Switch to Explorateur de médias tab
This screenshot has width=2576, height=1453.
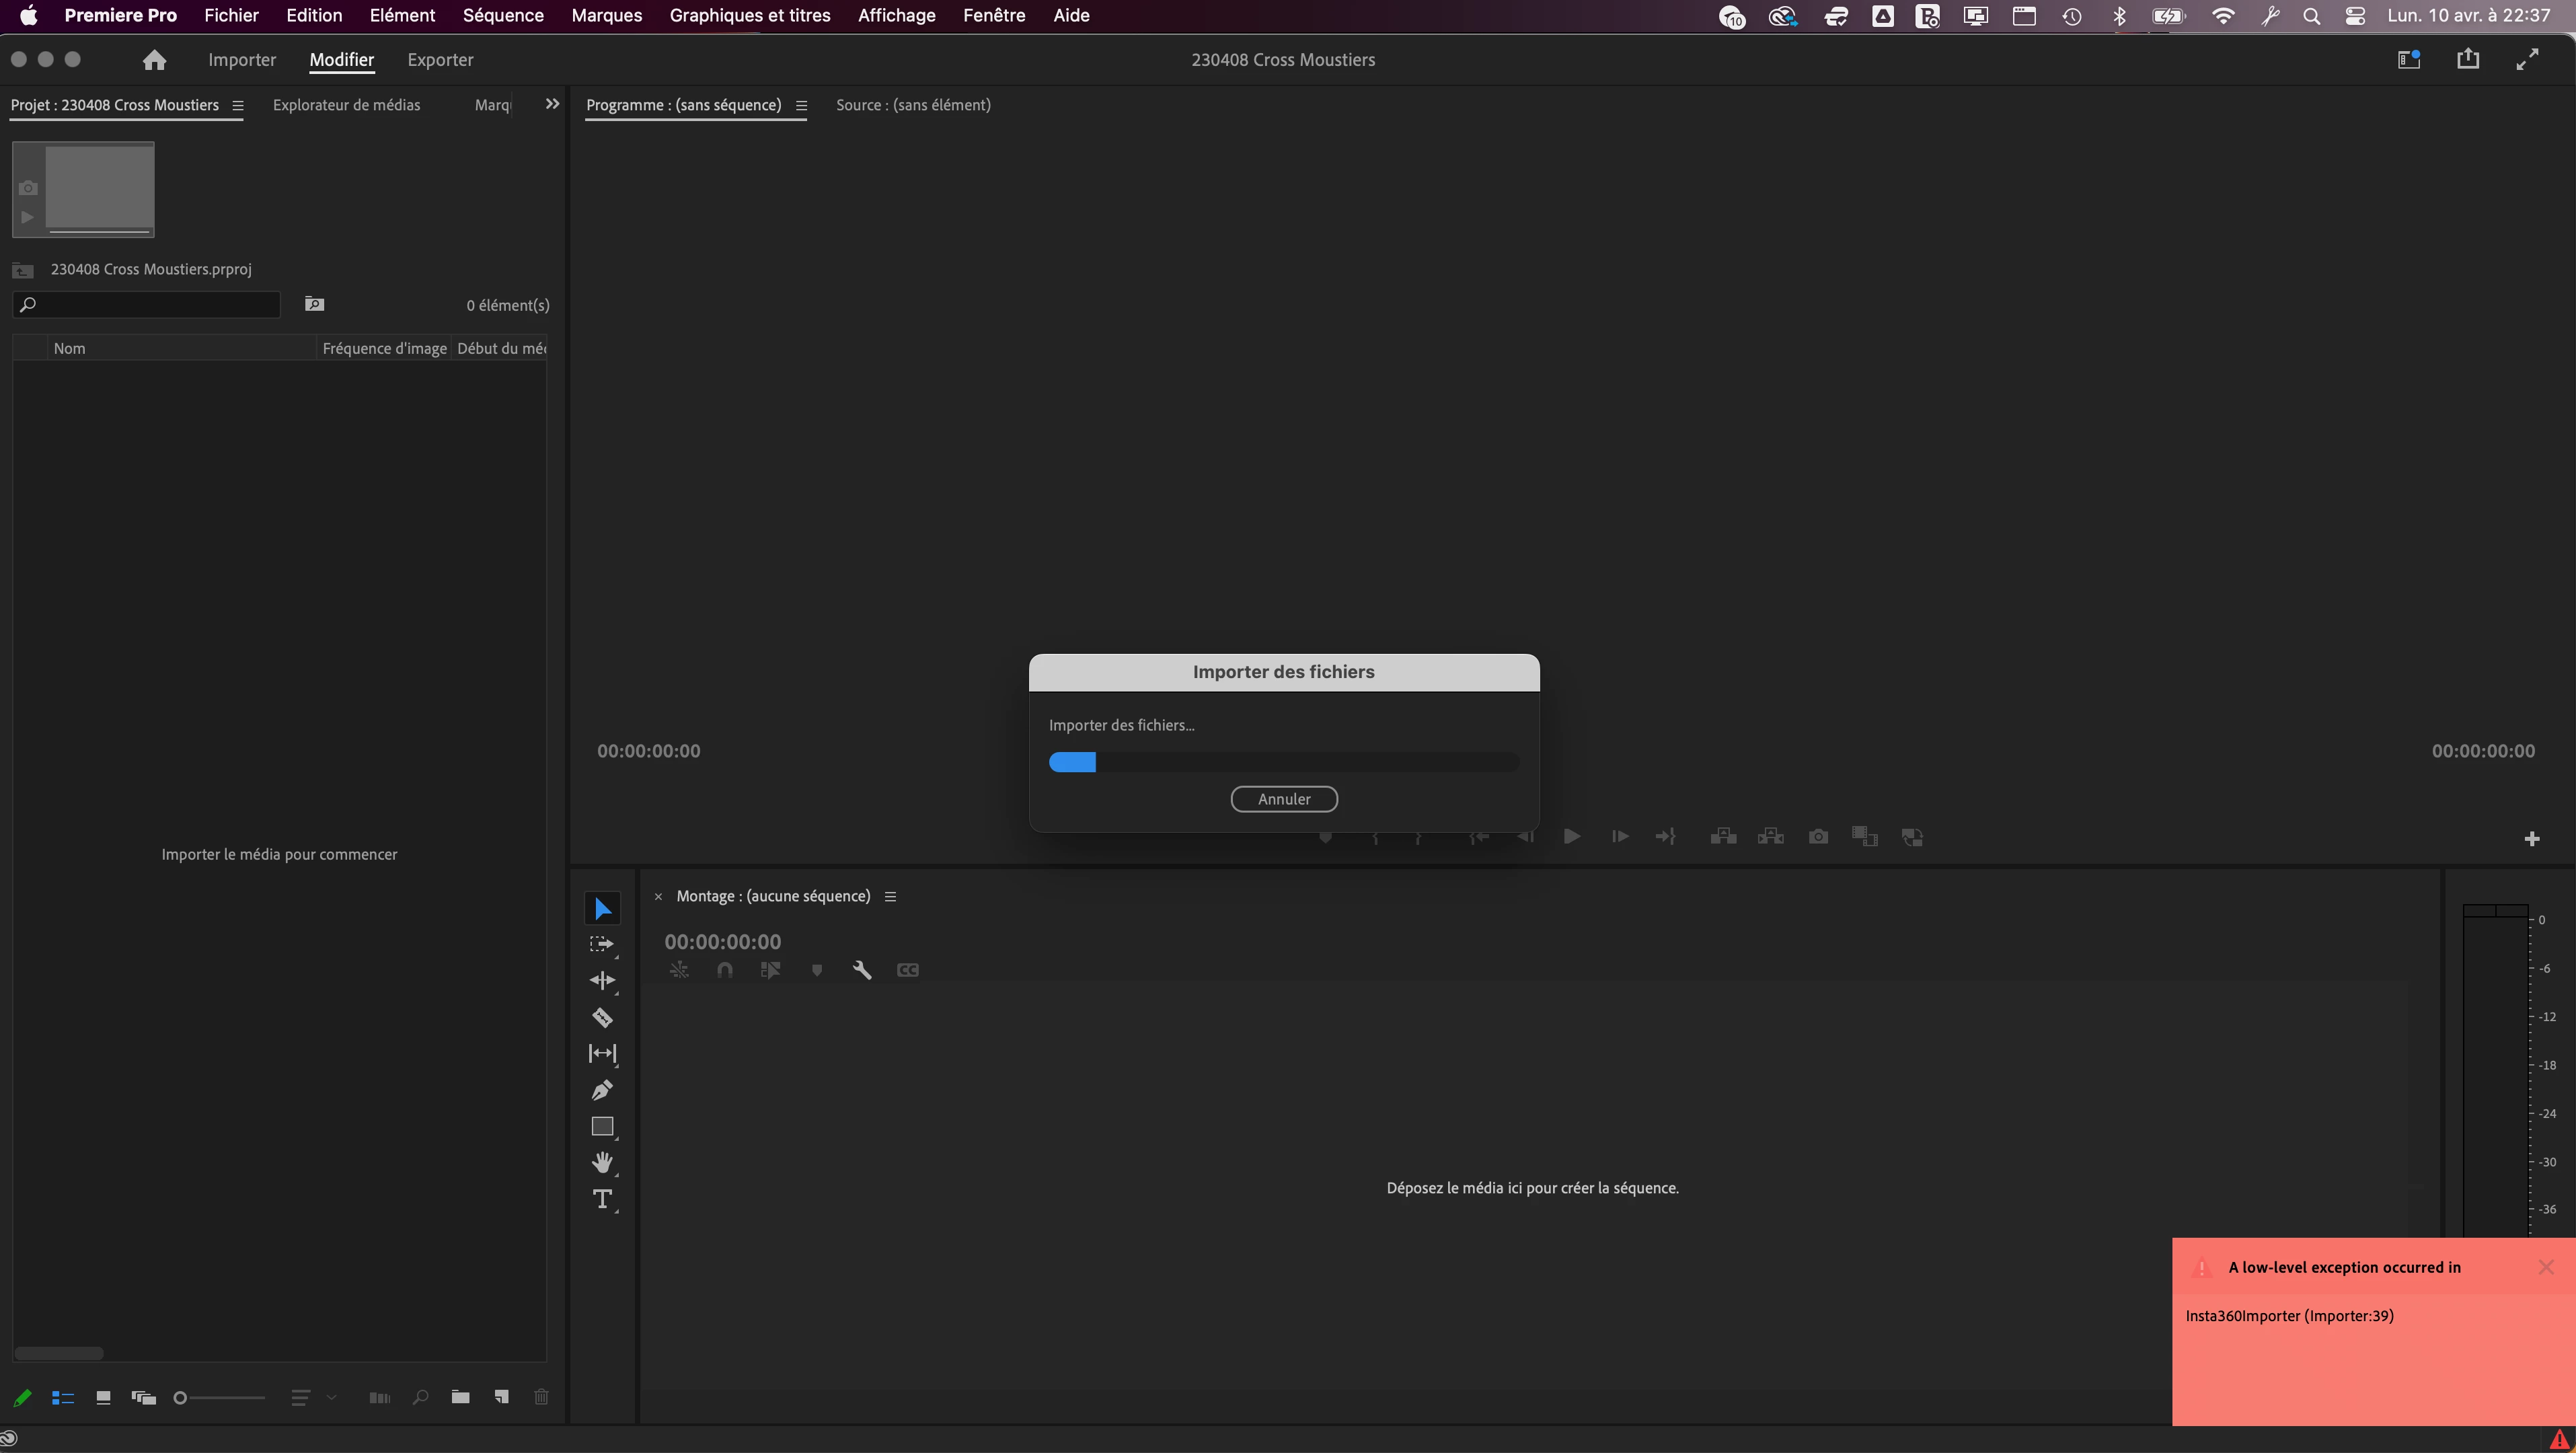coord(346,105)
